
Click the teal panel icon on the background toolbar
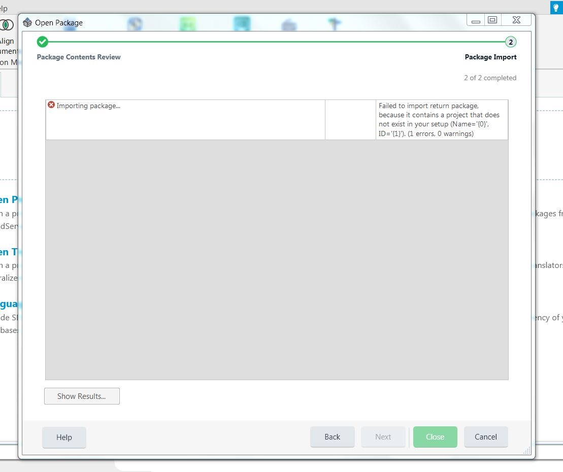point(242,23)
